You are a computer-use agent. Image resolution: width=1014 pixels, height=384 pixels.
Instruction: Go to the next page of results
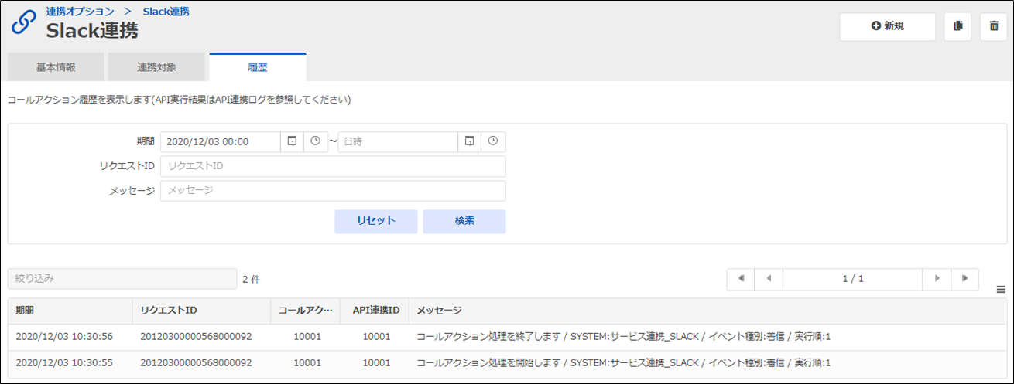click(x=937, y=279)
